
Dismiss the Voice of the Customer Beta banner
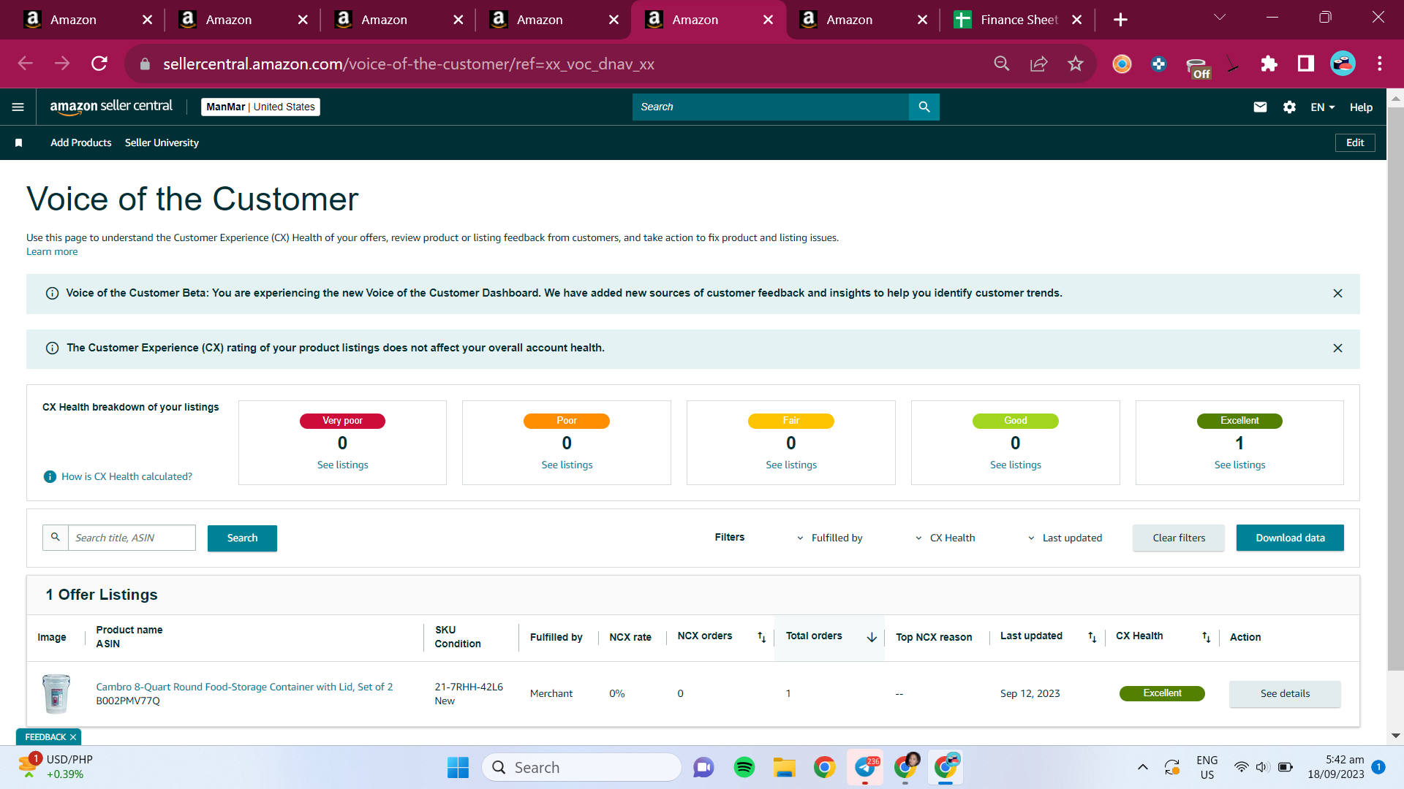(x=1337, y=294)
